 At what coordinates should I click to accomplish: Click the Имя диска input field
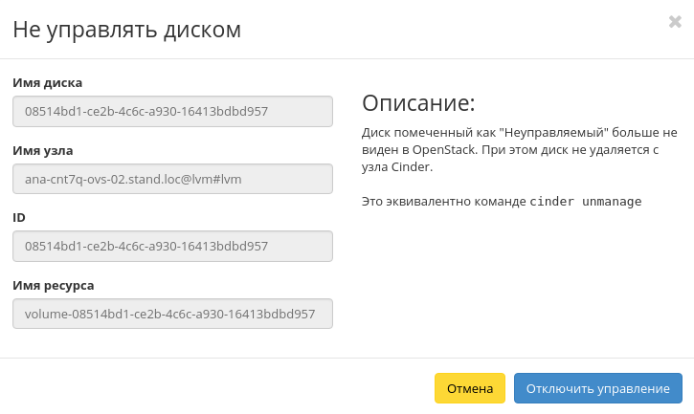(x=172, y=111)
